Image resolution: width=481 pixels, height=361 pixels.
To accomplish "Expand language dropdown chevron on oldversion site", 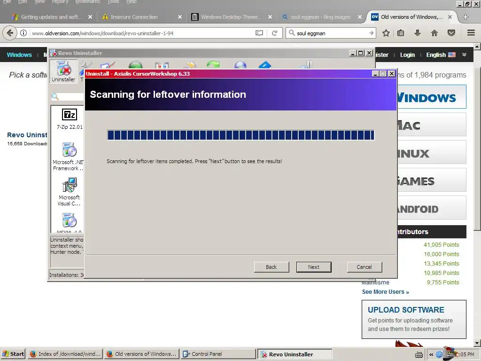I will coord(465,55).
